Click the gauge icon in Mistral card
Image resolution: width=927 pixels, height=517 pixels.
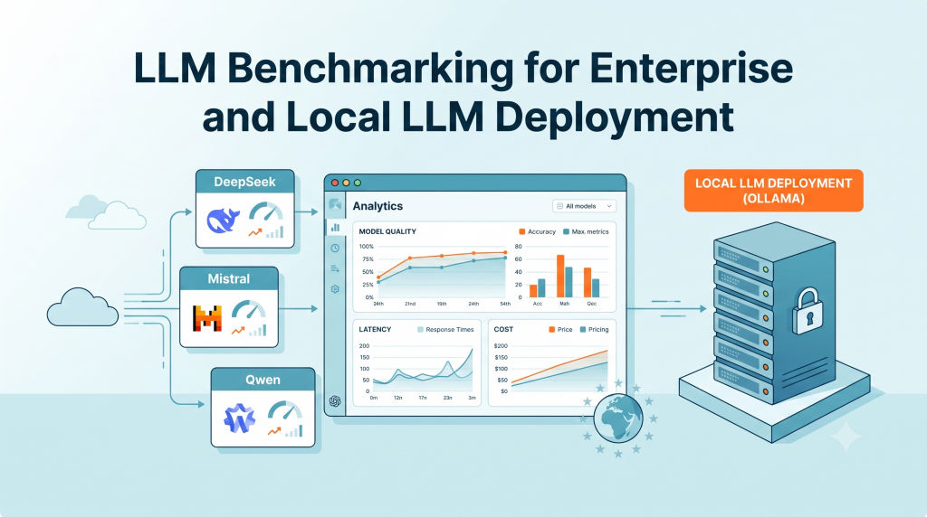click(x=248, y=311)
